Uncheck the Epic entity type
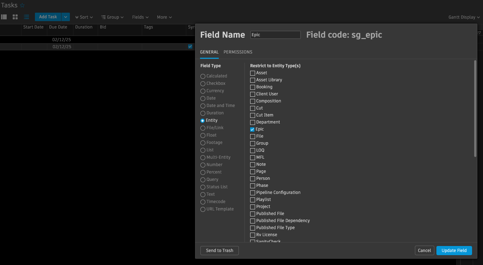This screenshot has height=265, width=483. (253, 129)
